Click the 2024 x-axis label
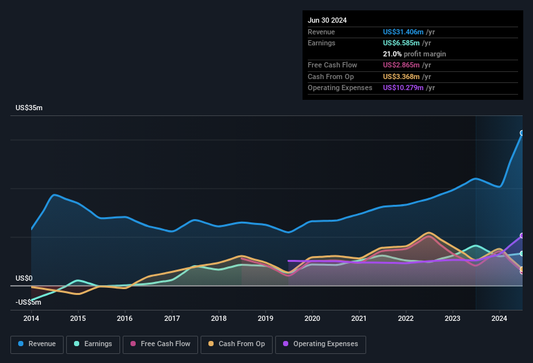 tap(499, 318)
